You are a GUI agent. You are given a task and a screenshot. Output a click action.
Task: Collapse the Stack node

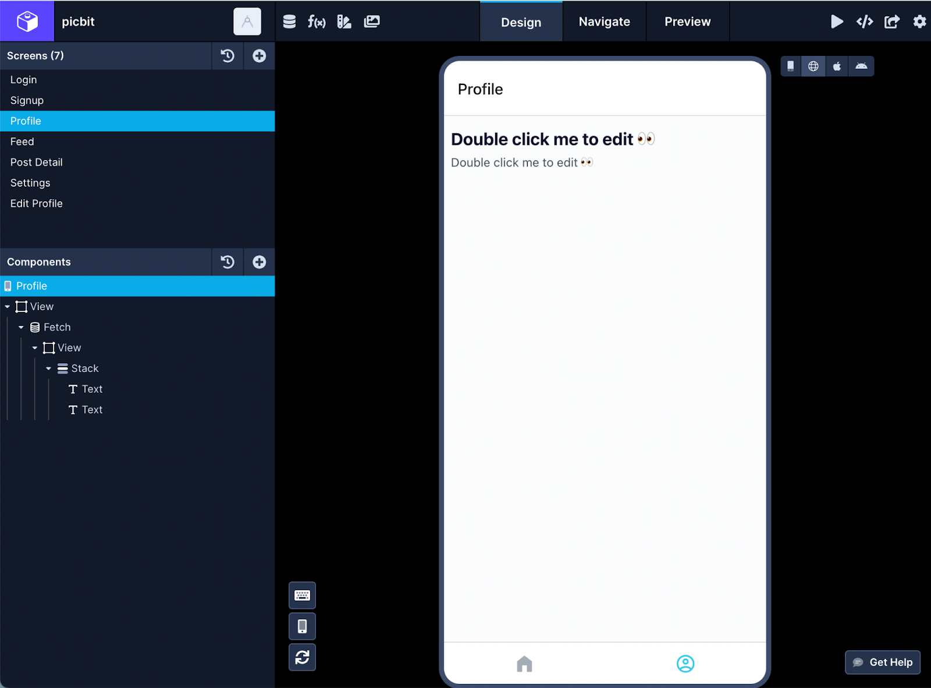tap(49, 368)
